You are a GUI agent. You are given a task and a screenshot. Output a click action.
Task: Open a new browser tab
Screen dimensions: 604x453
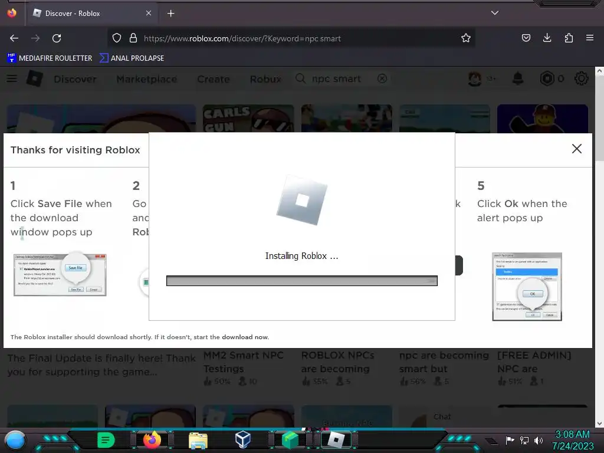coord(170,14)
